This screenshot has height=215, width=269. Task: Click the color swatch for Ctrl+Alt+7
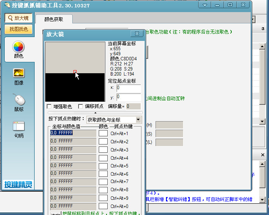(x=103, y=182)
